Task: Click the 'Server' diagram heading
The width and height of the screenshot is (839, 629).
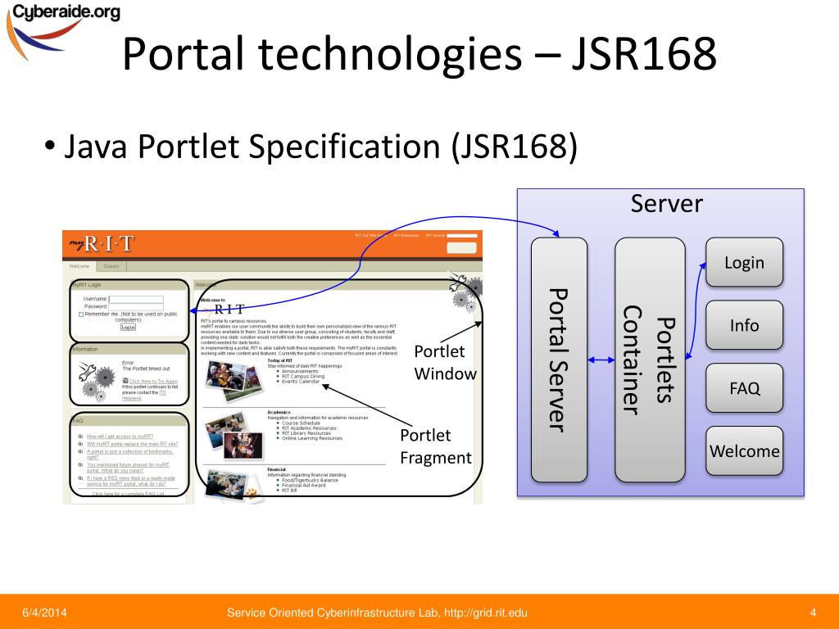Action: [667, 204]
